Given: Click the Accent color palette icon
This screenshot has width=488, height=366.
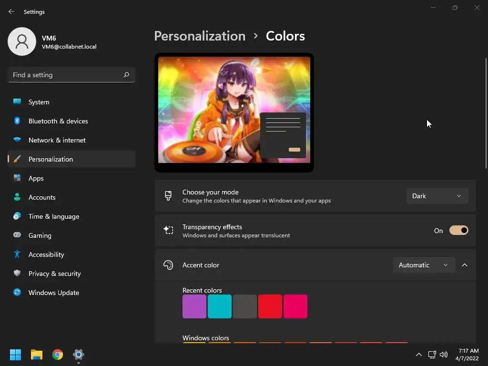Looking at the screenshot, I should point(168,265).
